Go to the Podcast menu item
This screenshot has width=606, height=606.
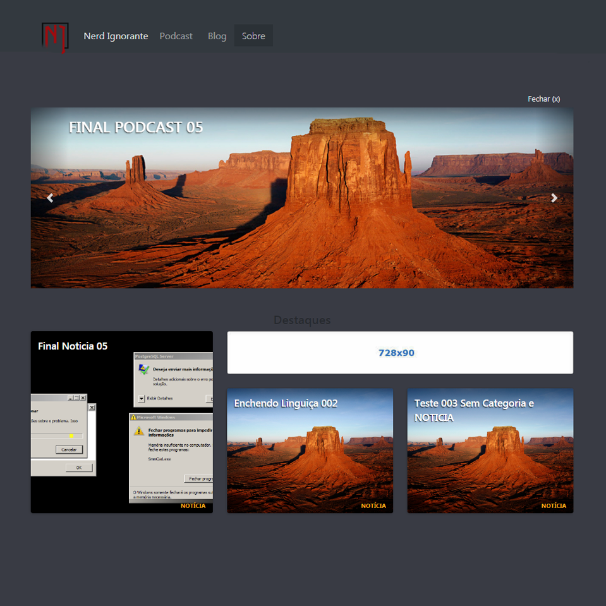point(176,36)
